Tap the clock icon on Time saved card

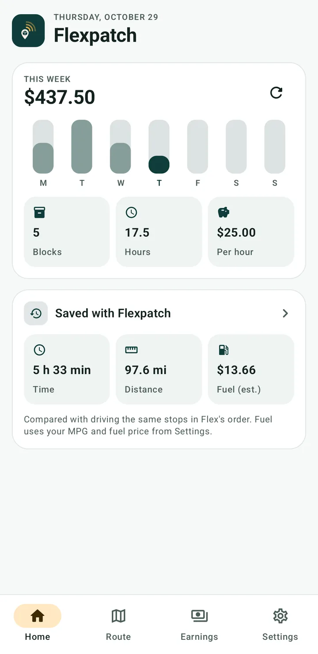(39, 350)
